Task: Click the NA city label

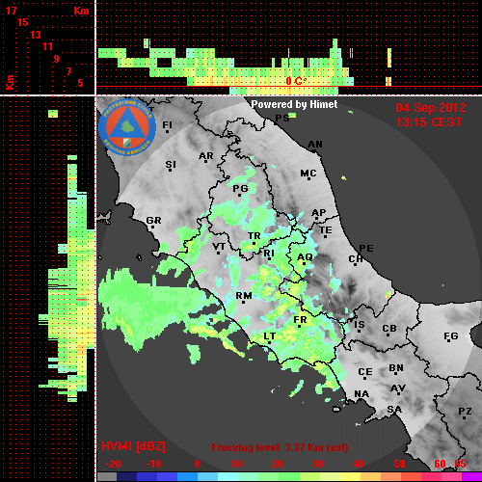Action: point(361,394)
